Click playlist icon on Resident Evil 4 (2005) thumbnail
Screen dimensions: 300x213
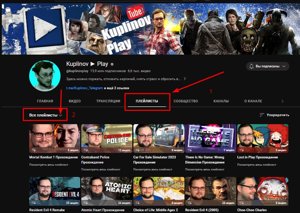[x=190, y=203]
